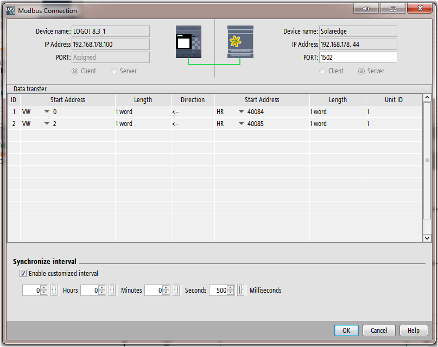The width and height of the screenshot is (438, 347).
Task: Click local Length cell "1 word" in row 1
Action: pos(143,112)
